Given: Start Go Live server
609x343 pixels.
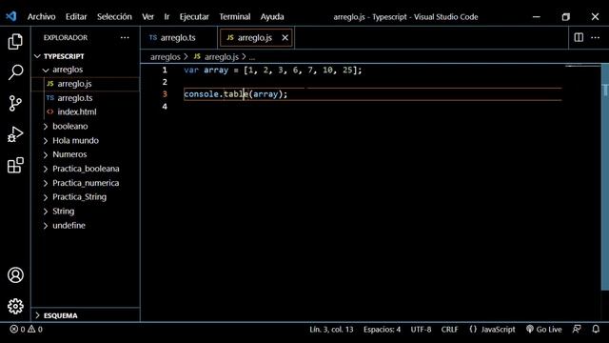Looking at the screenshot, I should click(543, 329).
